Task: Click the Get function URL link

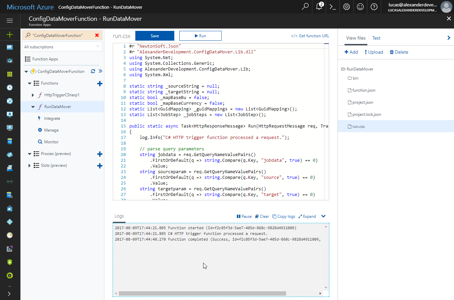Action: (x=310, y=36)
